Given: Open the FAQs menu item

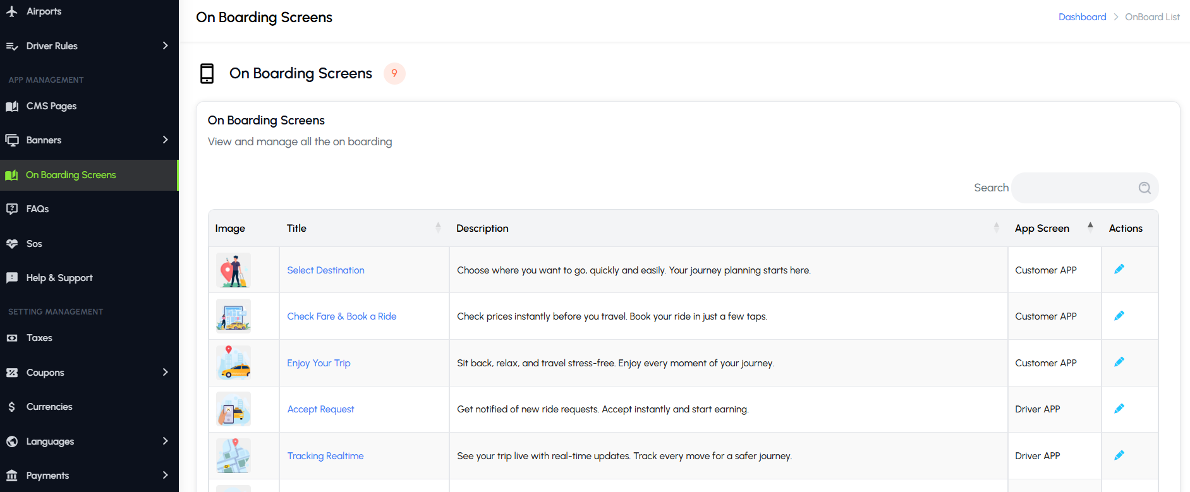Looking at the screenshot, I should tap(37, 209).
